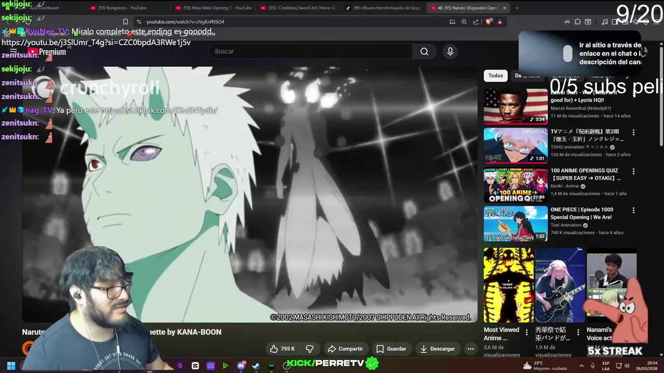
Task: Click the YouTube search magnifier button
Action: (x=424, y=51)
